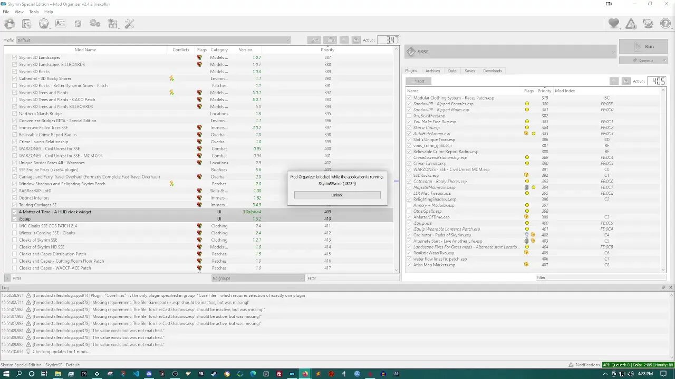Enable Cloaks of Skyrim SSE mod
Image resolution: width=675 pixels, height=379 pixels.
click(x=15, y=240)
